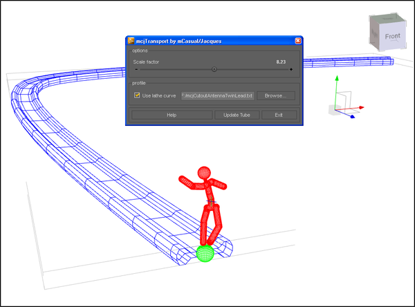Screen dimensions: 415x307
Task: Close the mcjTransport dialog window
Action: 297,41
